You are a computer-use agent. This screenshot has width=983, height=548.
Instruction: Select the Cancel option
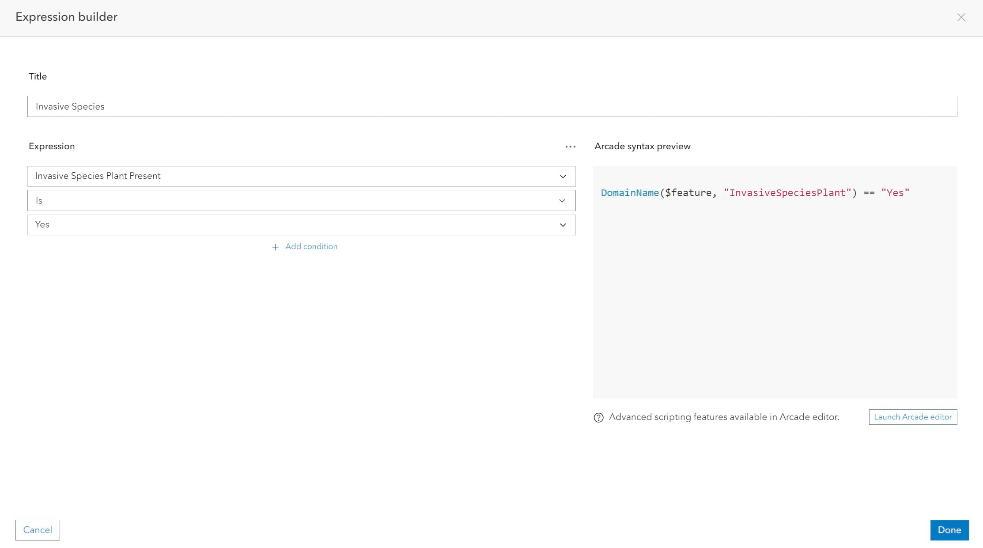37,530
